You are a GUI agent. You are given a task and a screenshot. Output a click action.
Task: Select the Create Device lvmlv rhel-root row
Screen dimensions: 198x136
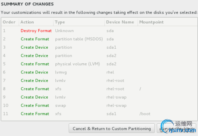click(x=99, y=80)
